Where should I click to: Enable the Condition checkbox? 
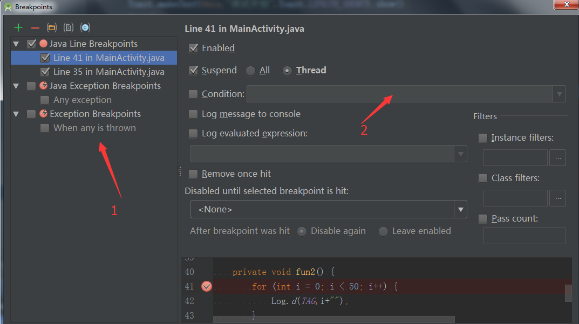(193, 94)
